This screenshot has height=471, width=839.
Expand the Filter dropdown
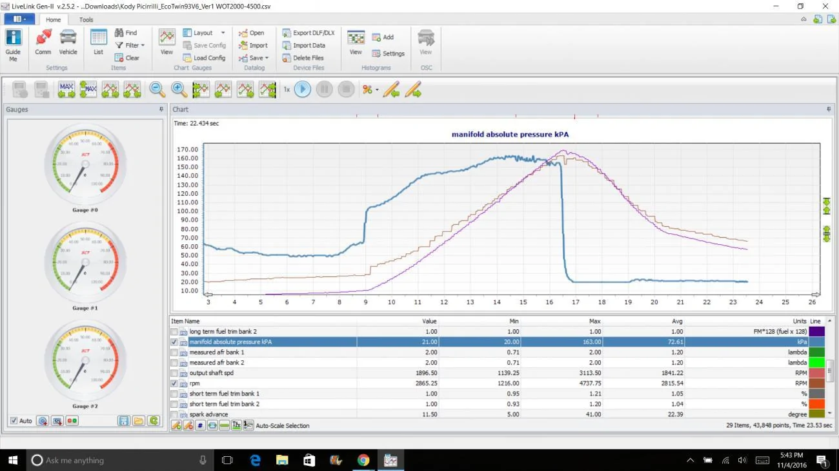tap(130, 45)
